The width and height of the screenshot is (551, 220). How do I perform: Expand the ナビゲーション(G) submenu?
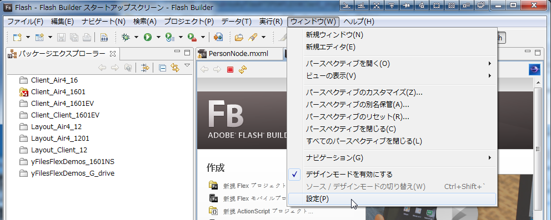(392, 158)
